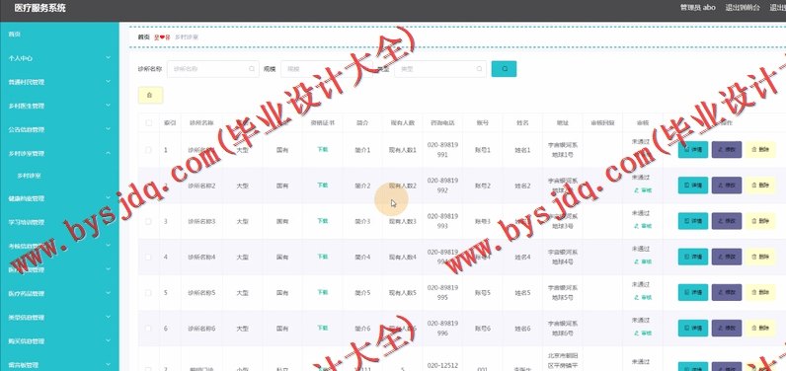786x371 pixels.
Task: Select the checkbox for row 诊所名称1
Action: 148,150
